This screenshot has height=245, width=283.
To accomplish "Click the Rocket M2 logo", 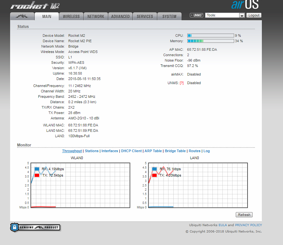I will pyautogui.click(x=35, y=6).
